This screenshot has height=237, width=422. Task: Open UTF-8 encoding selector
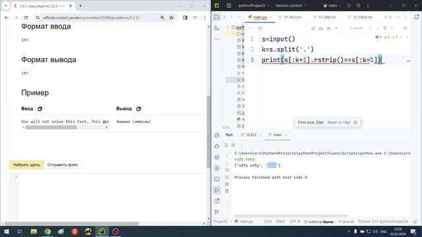tap(295, 222)
